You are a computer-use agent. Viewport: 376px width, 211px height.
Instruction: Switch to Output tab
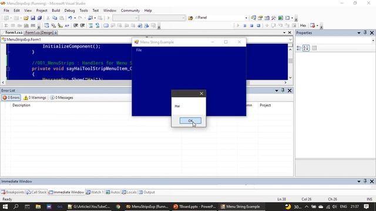tap(147, 192)
